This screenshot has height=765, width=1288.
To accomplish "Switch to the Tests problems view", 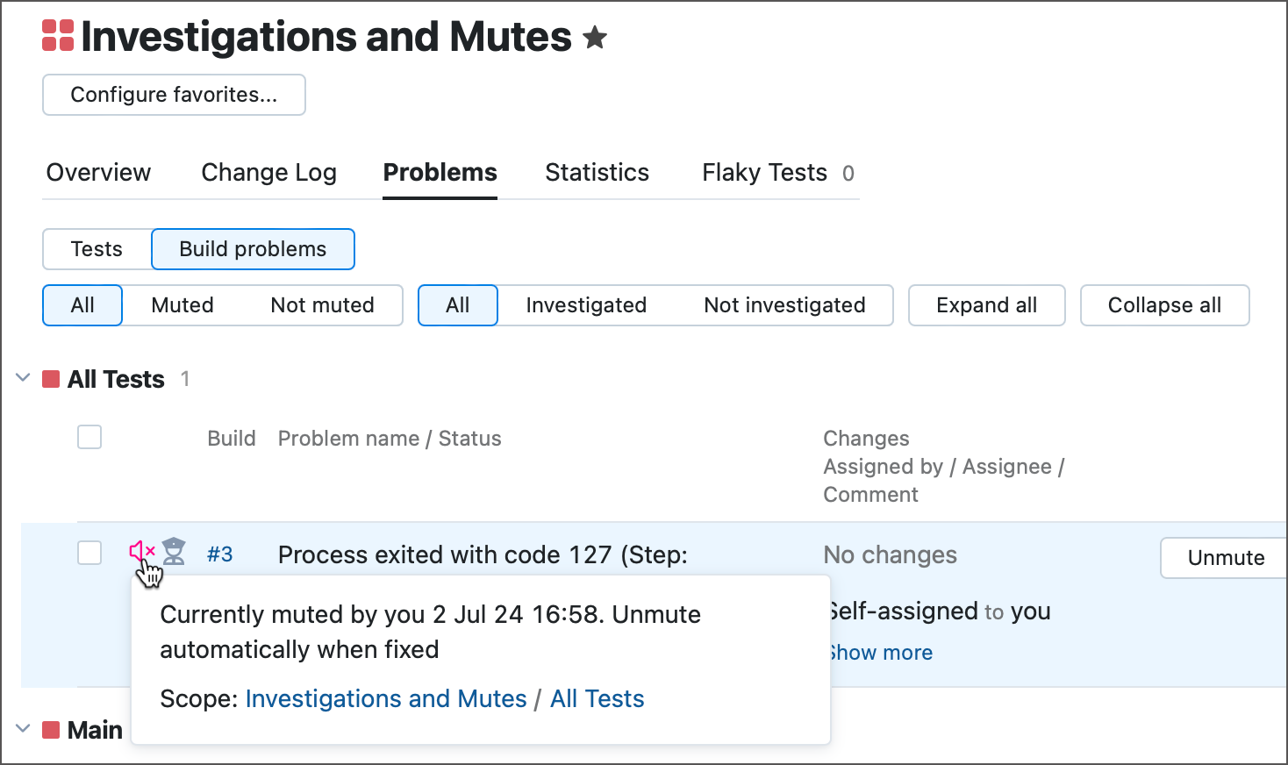I will pyautogui.click(x=97, y=249).
